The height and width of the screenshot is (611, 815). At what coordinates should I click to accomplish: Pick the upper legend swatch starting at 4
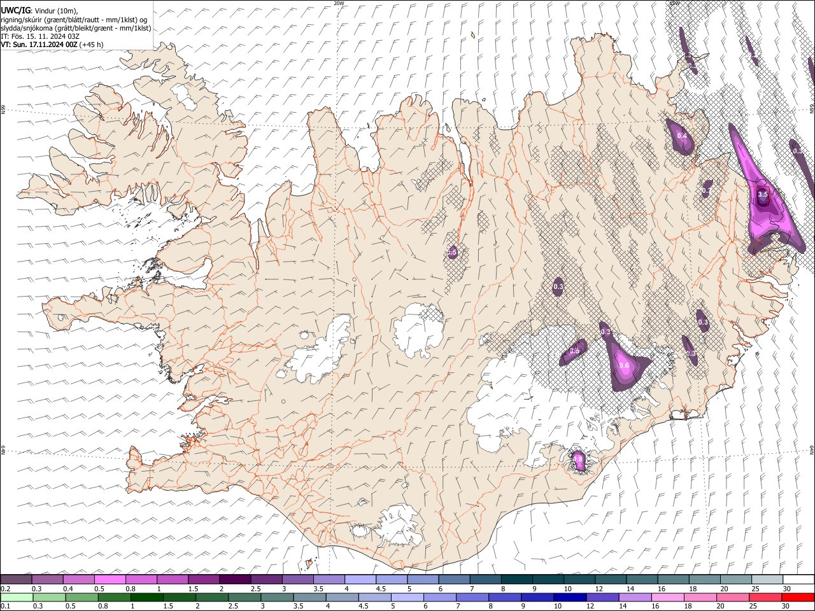(x=360, y=579)
